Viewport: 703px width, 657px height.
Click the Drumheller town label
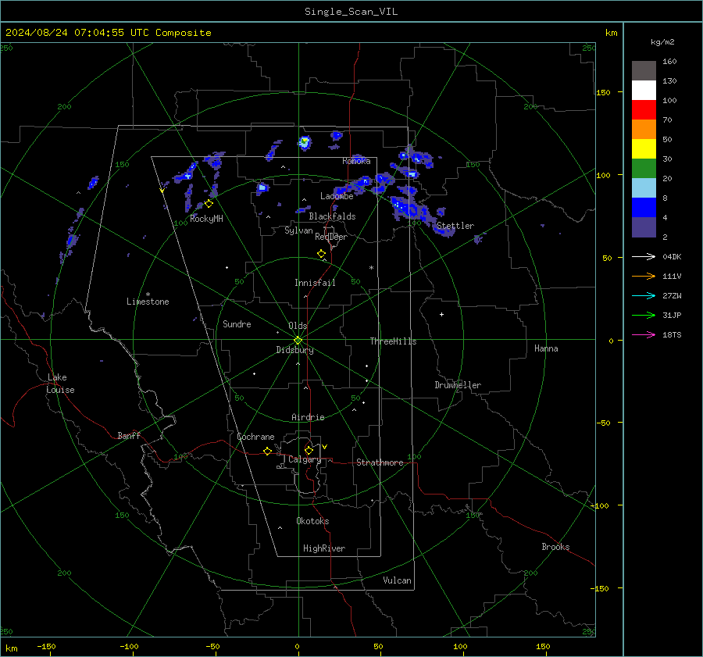(x=458, y=385)
